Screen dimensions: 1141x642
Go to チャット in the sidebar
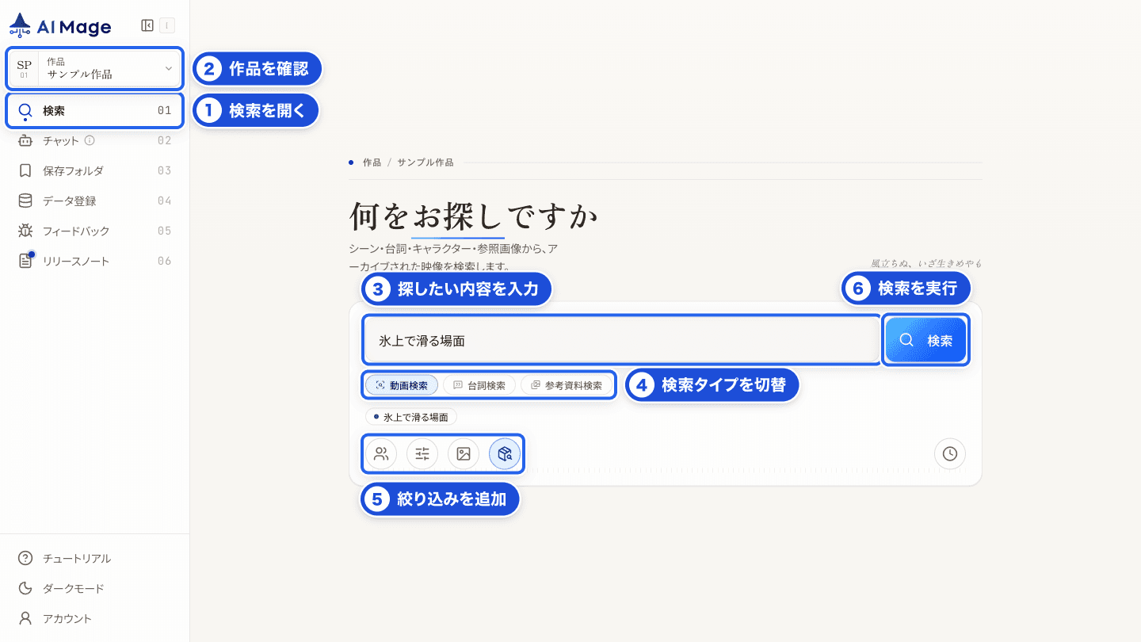pos(95,141)
